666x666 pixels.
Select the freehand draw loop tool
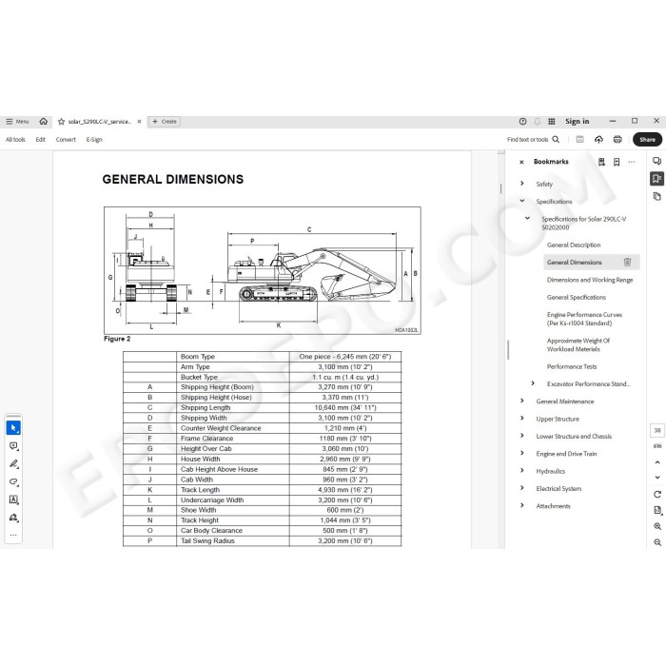[x=13, y=481]
